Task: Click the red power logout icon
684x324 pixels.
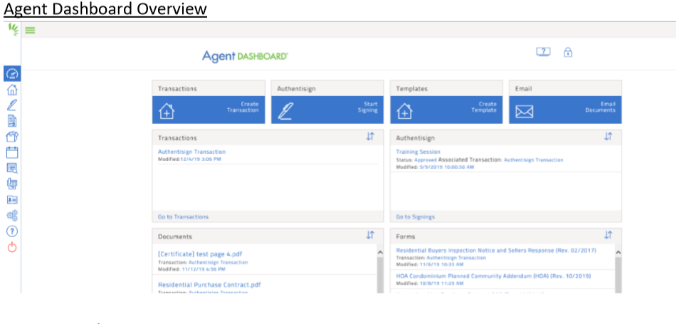Action: 12,247
